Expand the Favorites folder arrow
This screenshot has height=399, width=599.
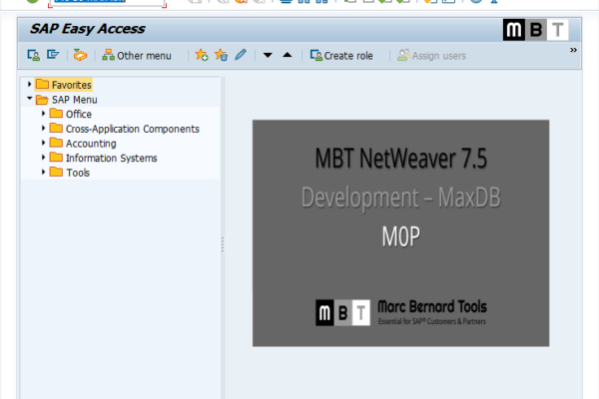(x=30, y=85)
